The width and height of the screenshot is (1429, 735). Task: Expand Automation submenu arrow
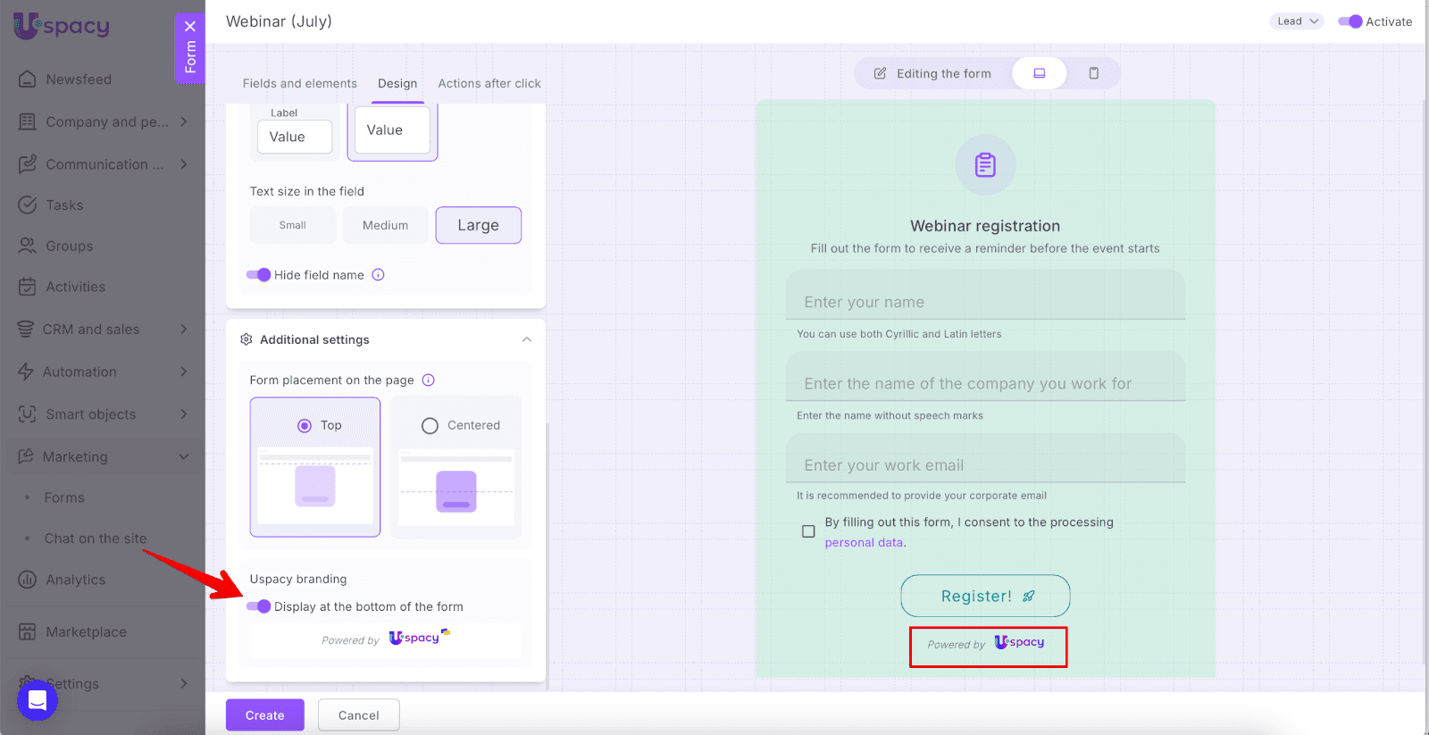[184, 372]
